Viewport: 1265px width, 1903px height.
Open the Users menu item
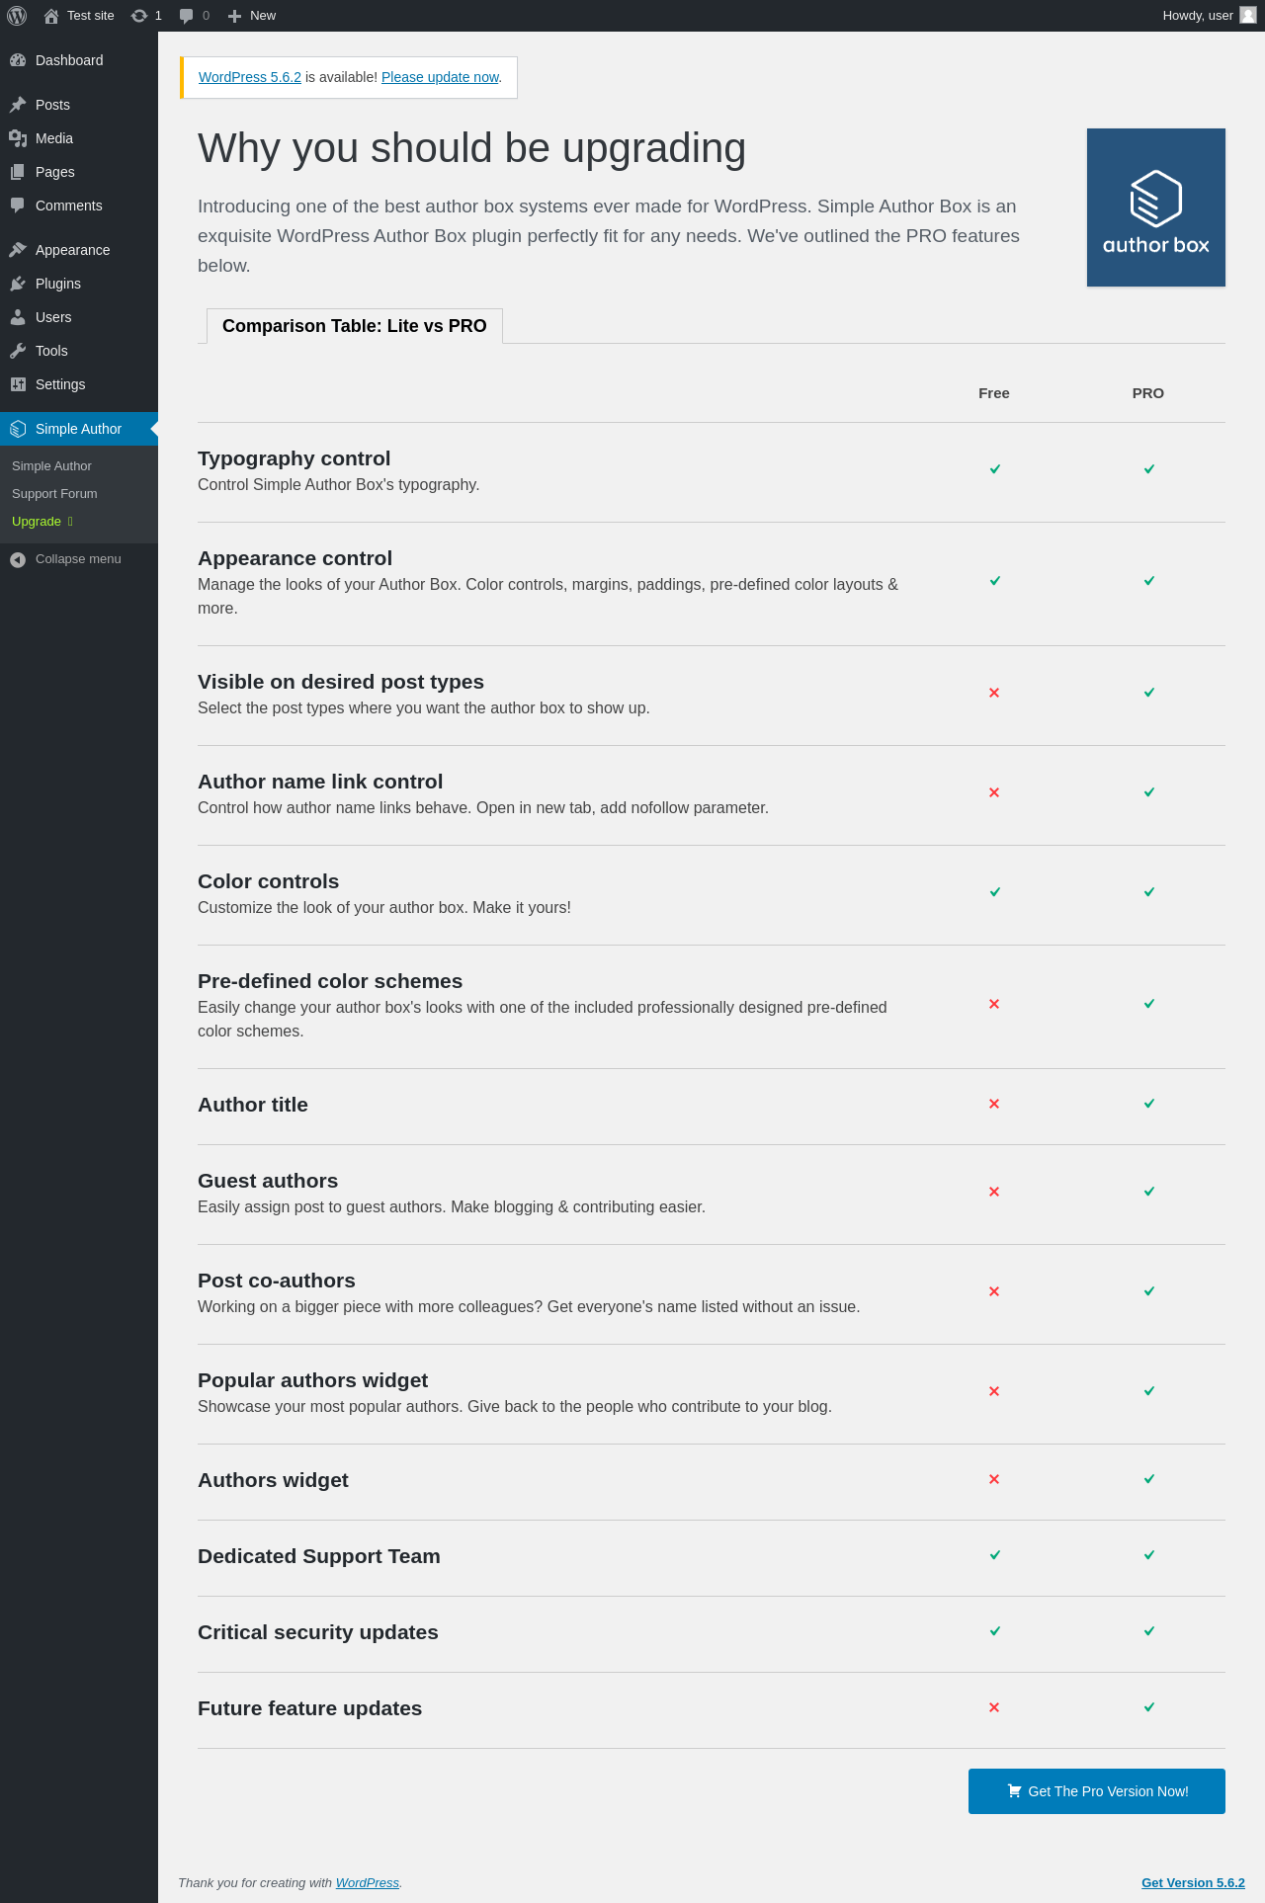(x=79, y=317)
